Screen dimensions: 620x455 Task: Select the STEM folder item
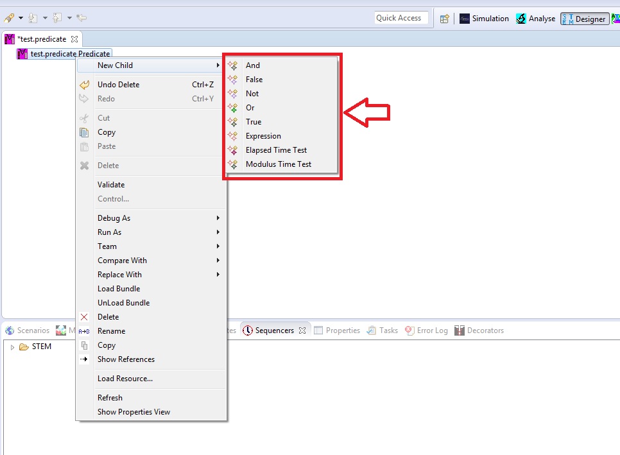pyautogui.click(x=35, y=347)
